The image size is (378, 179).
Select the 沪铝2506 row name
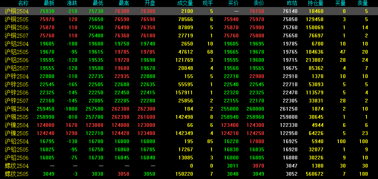[x=17, y=60]
